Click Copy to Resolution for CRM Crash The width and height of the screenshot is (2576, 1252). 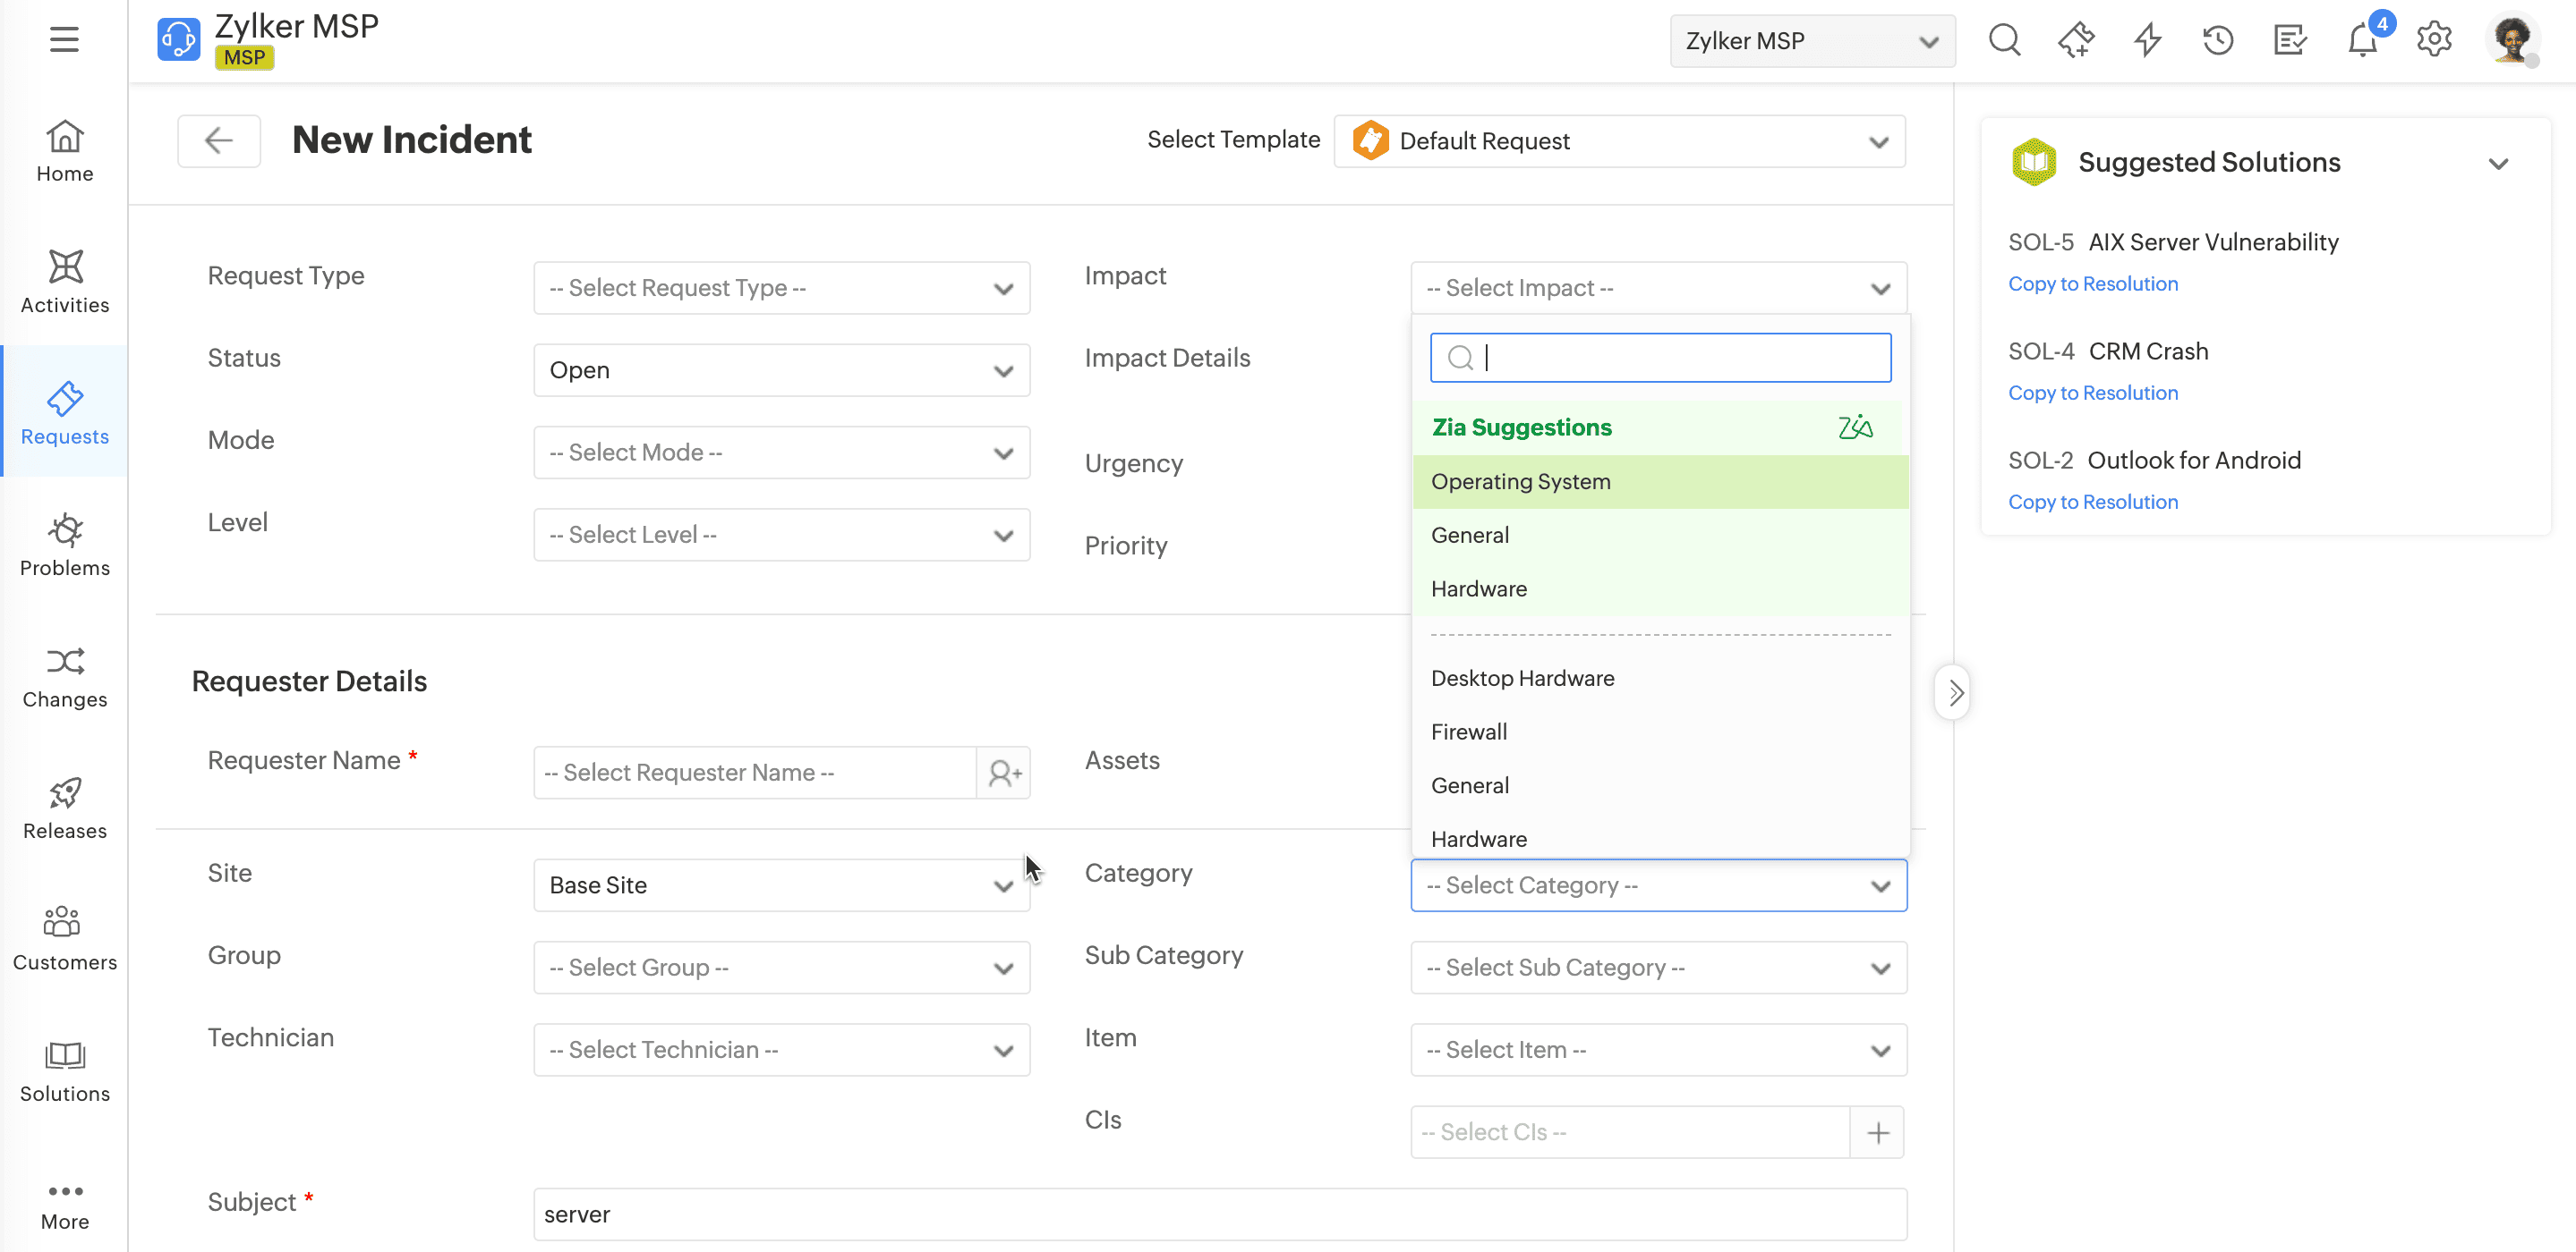[x=2092, y=393]
